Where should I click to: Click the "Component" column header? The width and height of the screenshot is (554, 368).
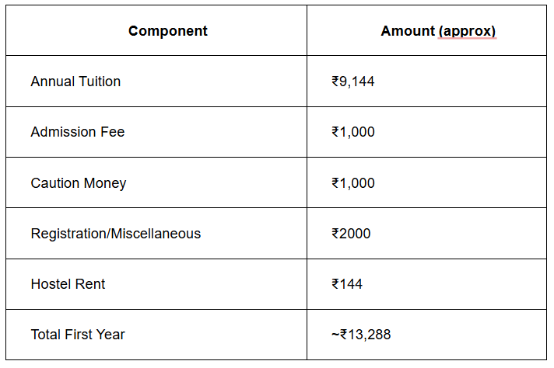click(168, 31)
